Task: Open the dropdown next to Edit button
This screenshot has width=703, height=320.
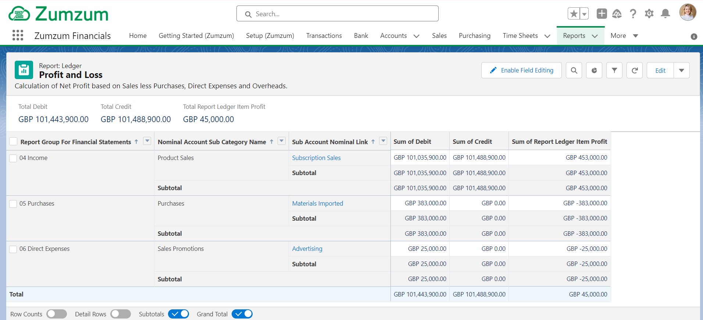Action: click(682, 70)
